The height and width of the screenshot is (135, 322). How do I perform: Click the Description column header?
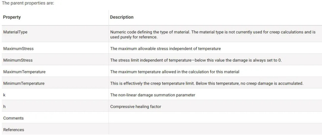tap(122, 17)
